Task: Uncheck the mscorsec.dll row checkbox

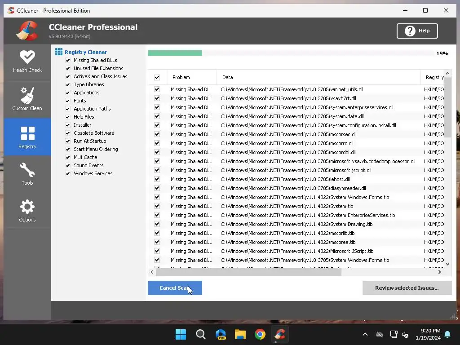Action: pos(157,134)
